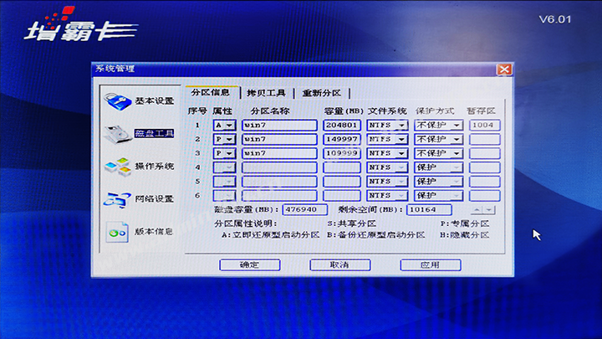
Task: Click temp area field for partition 2
Action: (x=484, y=139)
